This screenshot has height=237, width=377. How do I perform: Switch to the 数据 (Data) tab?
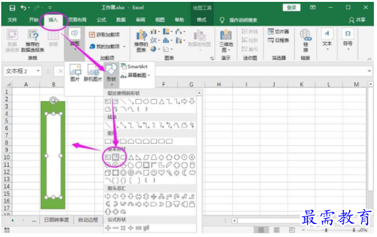(x=121, y=20)
